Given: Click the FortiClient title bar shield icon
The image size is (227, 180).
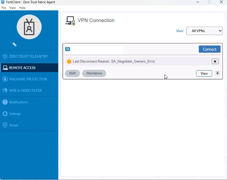Looking at the screenshot, I should [x=3, y=2].
